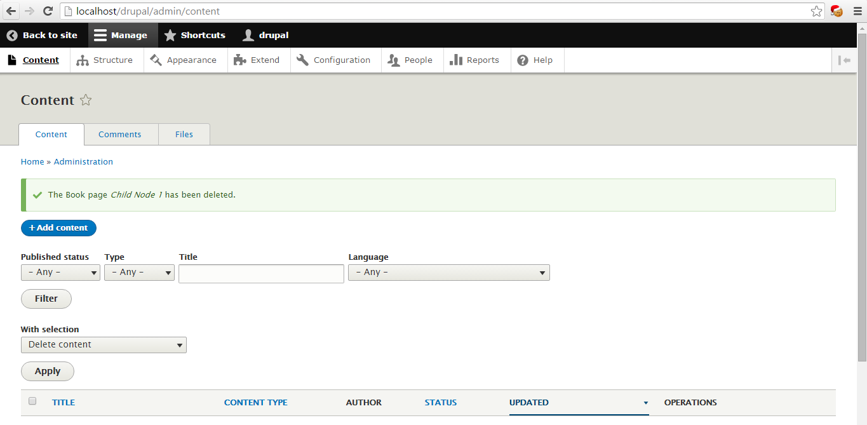
Task: Click the Add content button
Action: tap(58, 228)
